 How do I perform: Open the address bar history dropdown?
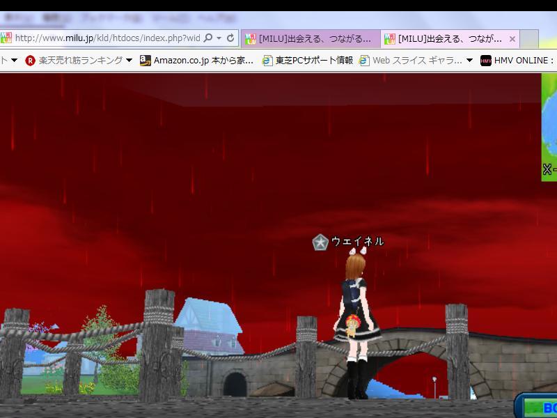click(219, 38)
